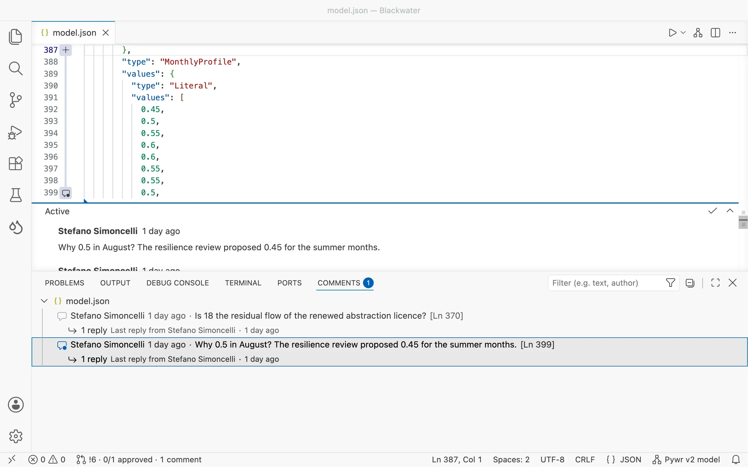
Task: Switch to the Debug Console tab
Action: tap(178, 283)
